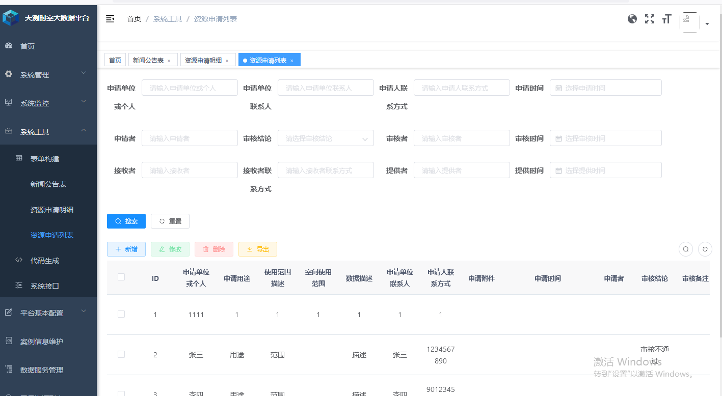Viewport: 722px width, 396px height.
Task: Switch to the 资源申请明细 tab
Action: point(204,60)
